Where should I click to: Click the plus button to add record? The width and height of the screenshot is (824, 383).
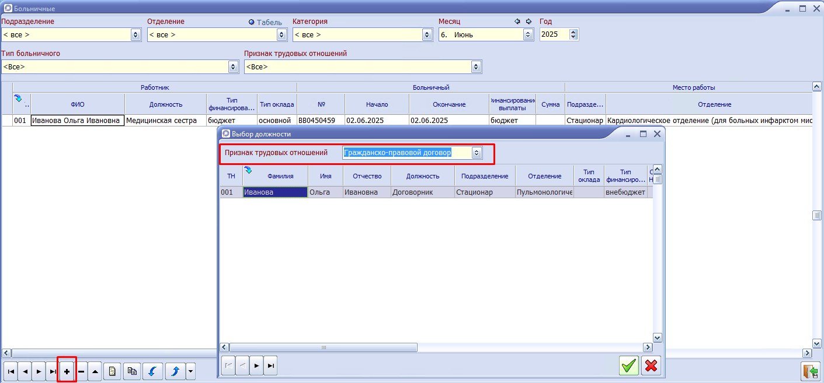tap(67, 371)
